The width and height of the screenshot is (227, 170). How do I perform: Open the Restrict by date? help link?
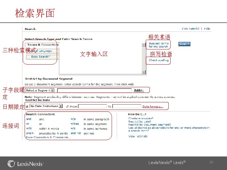click(x=140, y=122)
